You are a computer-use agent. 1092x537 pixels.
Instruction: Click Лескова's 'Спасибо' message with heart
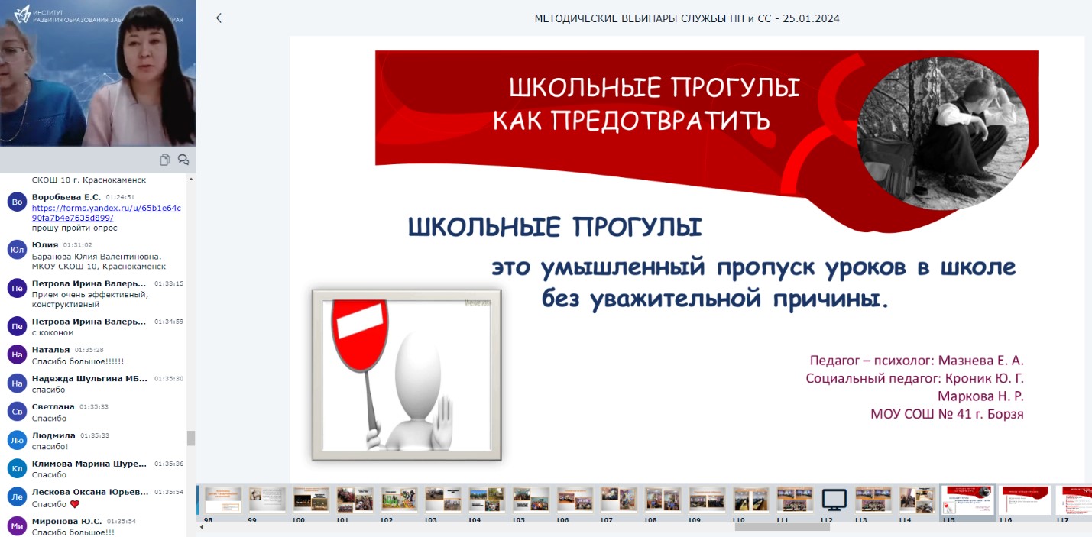(56, 504)
